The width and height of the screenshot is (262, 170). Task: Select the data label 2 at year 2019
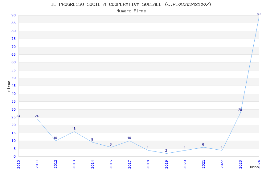coord(166,151)
